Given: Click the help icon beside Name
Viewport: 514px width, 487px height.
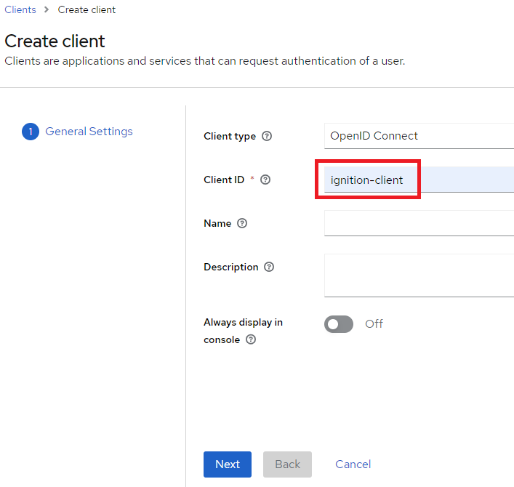Looking at the screenshot, I should coord(242,223).
